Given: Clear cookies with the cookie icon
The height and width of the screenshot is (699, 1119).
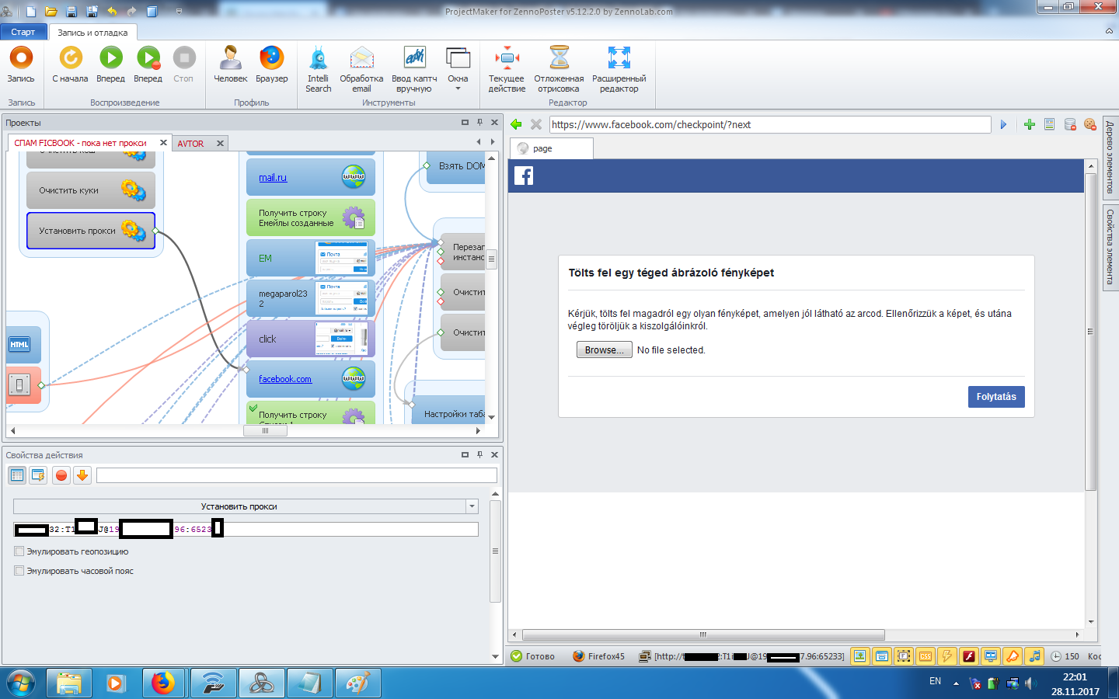Looking at the screenshot, I should coord(1090,124).
